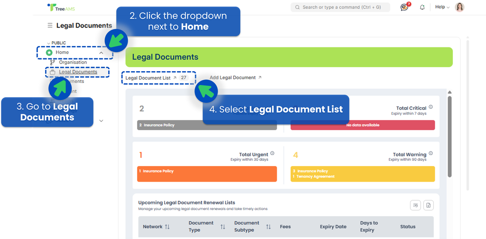
Task: Click the info icon beside Total Critical
Action: coord(431,108)
